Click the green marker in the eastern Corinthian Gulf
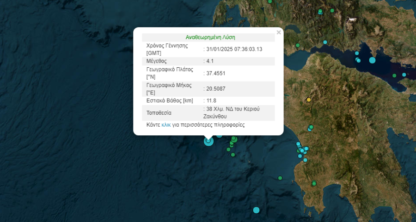 394,76
